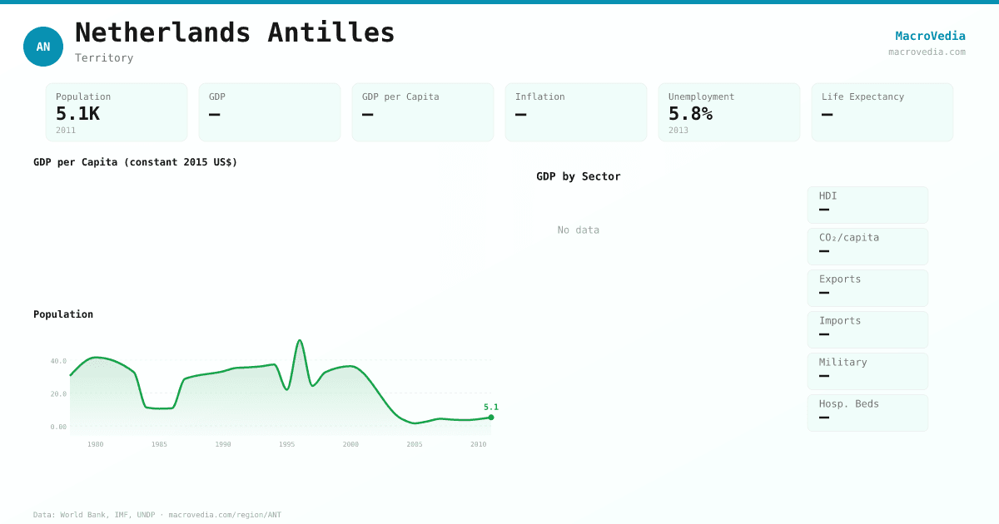Open the GDP stat card
The image size is (999, 524).
coord(270,111)
